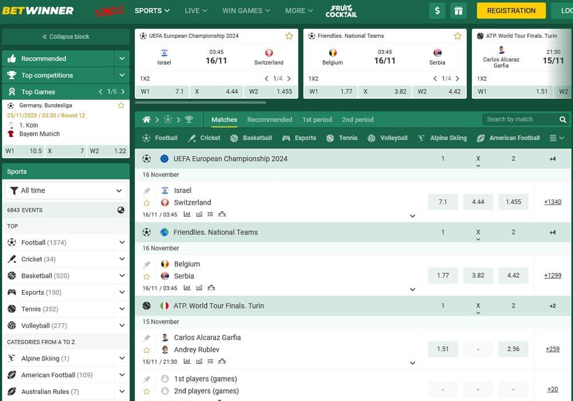The width and height of the screenshot is (573, 401).
Task: Expand Belgium vs Serbia match markets
Action: coord(413,289)
